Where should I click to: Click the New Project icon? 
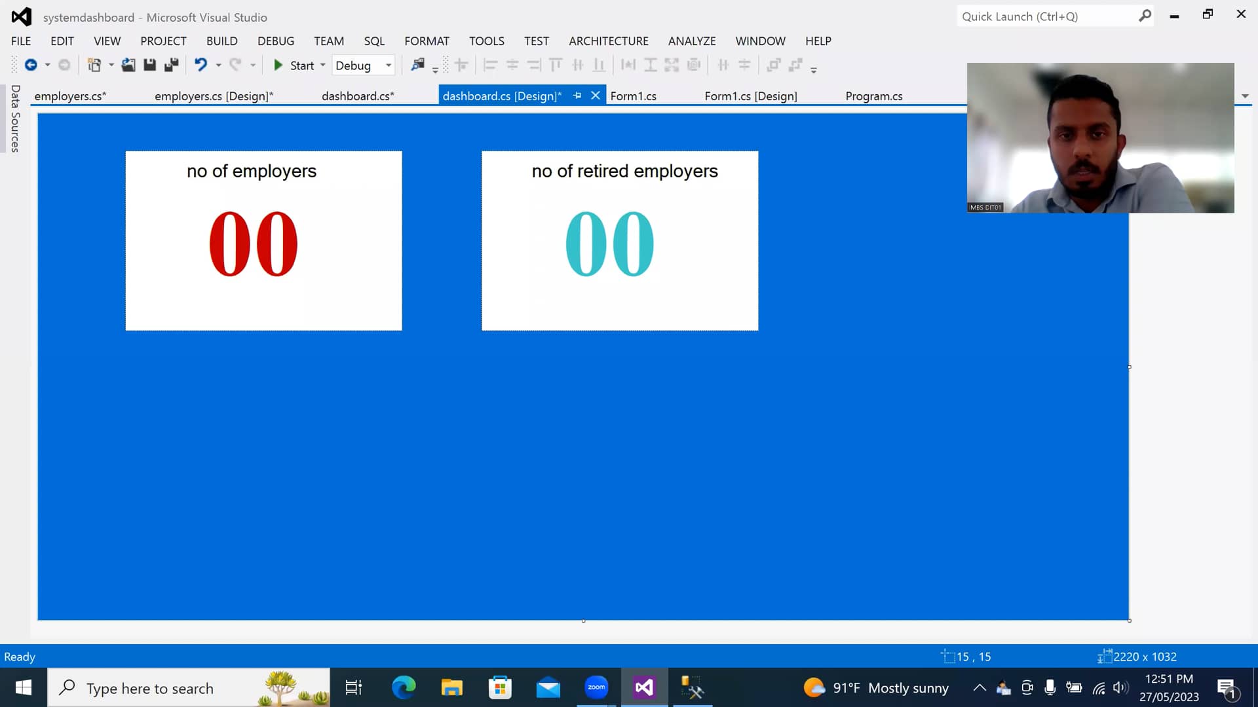(94, 65)
